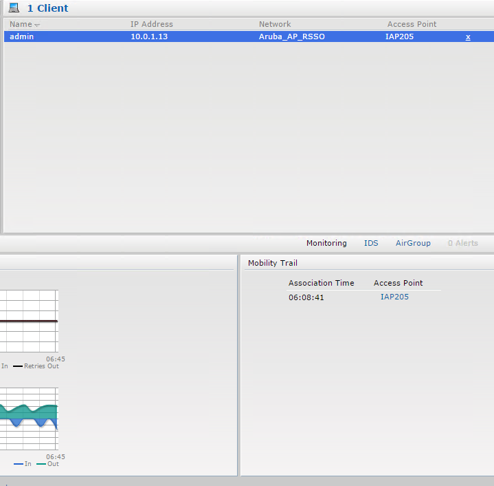Click the 10.0.1.13 IP address cell
This screenshot has width=494, height=486.
click(149, 36)
